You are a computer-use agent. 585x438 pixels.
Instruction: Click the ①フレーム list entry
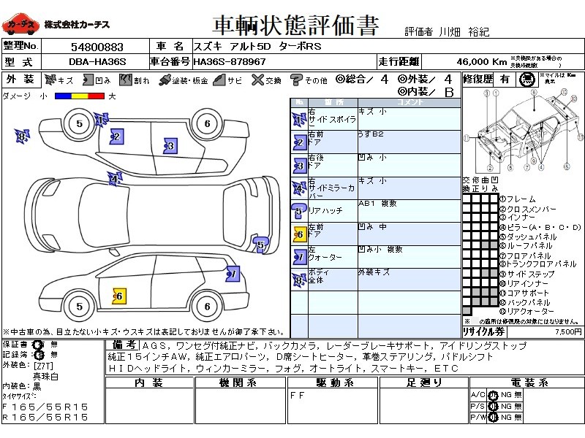(x=518, y=199)
